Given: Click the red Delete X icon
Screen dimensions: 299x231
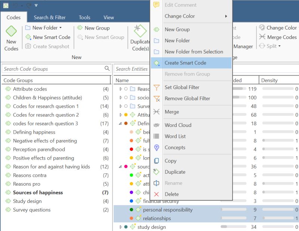Looking at the screenshot, I should [x=156, y=194].
